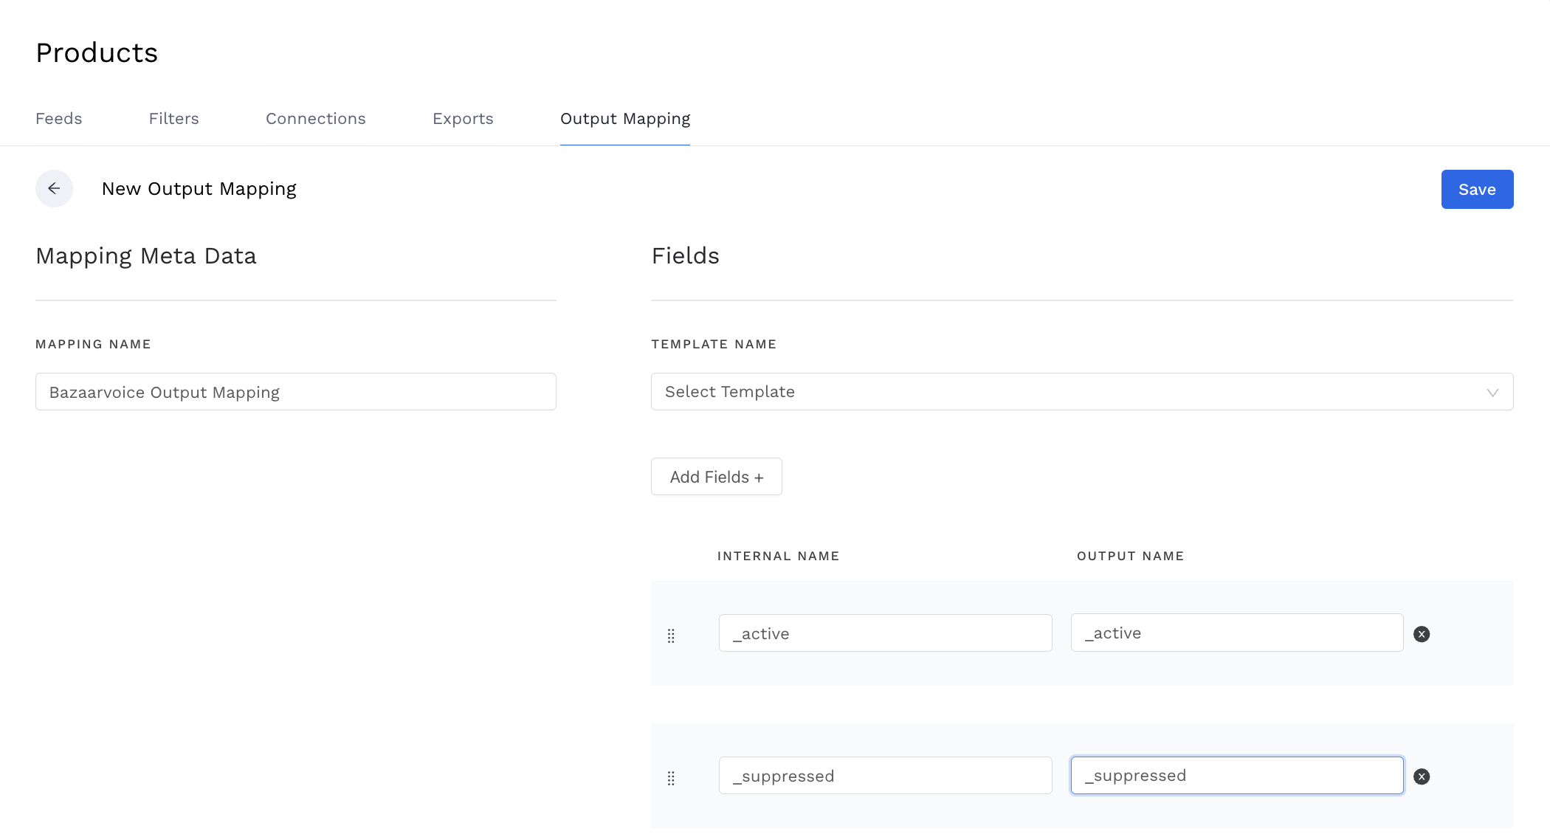The width and height of the screenshot is (1550, 837).
Task: Click the back arrow icon
Action: pos(54,189)
